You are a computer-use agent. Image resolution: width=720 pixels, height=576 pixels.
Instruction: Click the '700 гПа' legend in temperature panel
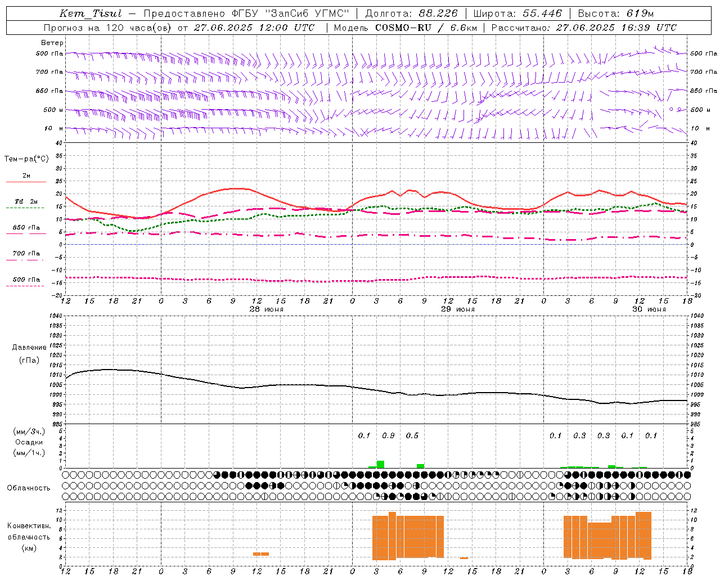[26, 254]
